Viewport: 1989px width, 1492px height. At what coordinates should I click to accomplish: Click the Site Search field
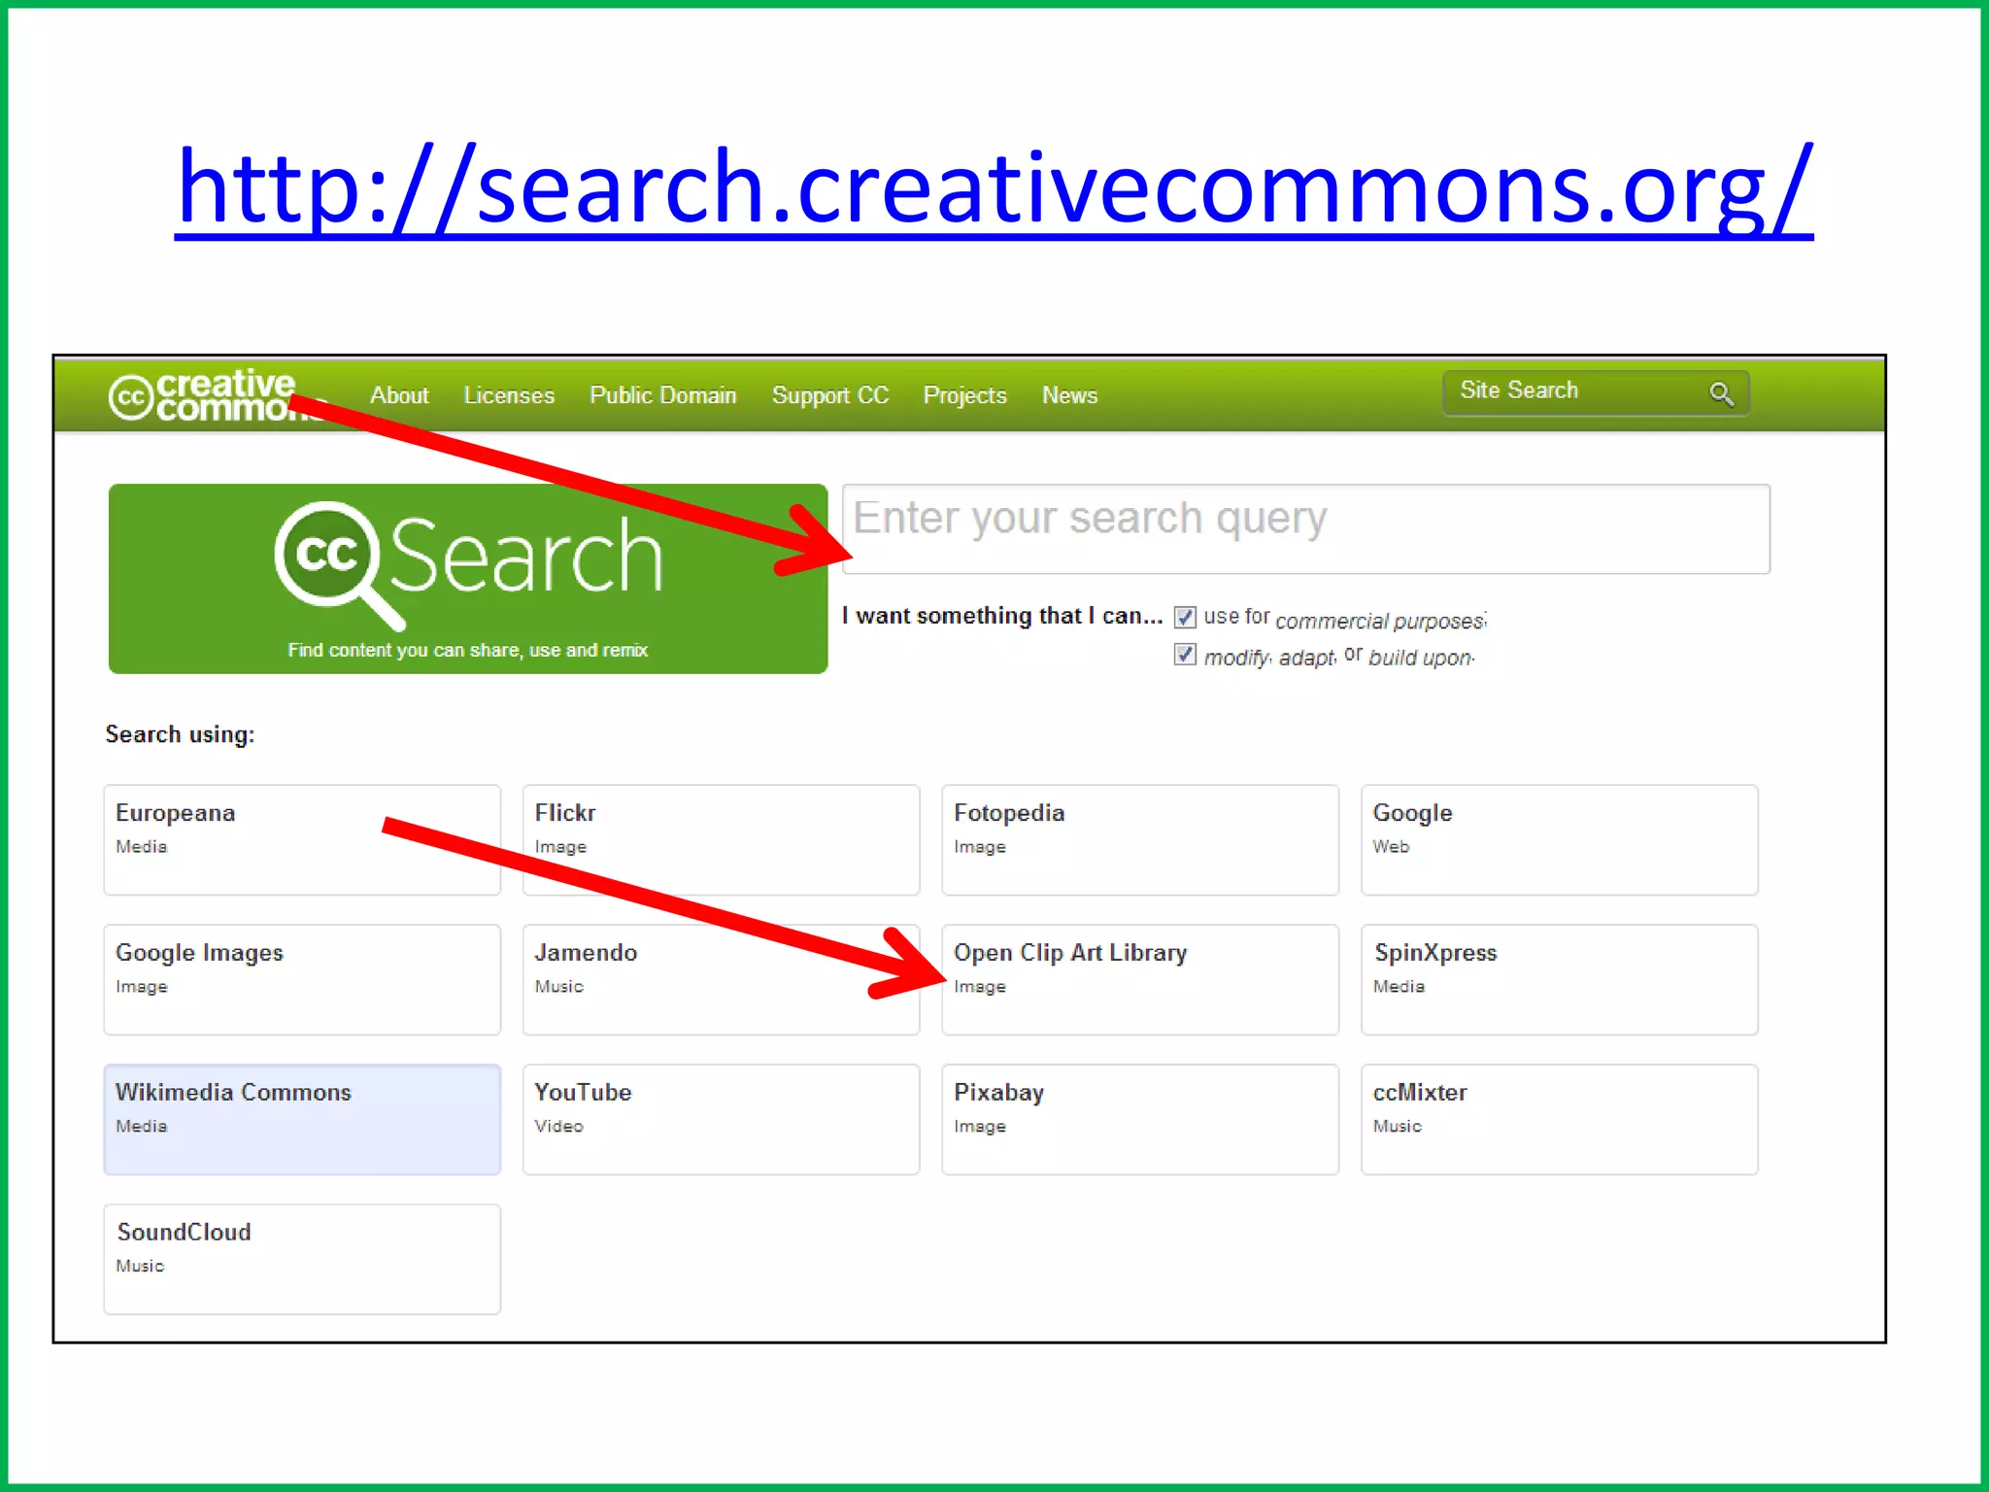pyautogui.click(x=1596, y=392)
